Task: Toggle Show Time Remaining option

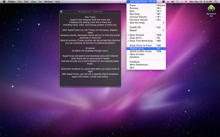Action: point(146,41)
